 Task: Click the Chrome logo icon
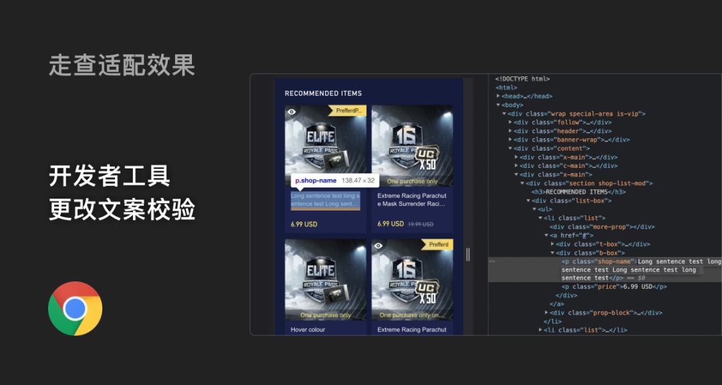tap(75, 309)
